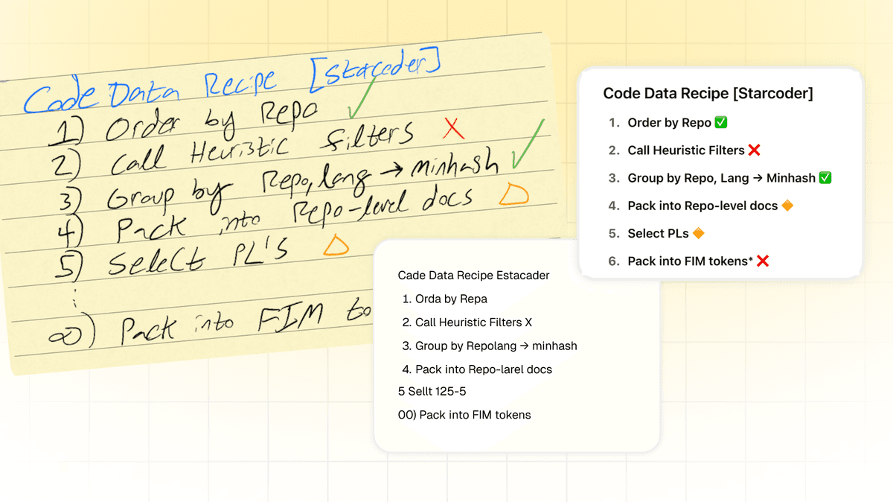Click hand-drawn orange triangle beside 'Select PL's'
Viewport: 893px width, 502px height.
coord(336,245)
